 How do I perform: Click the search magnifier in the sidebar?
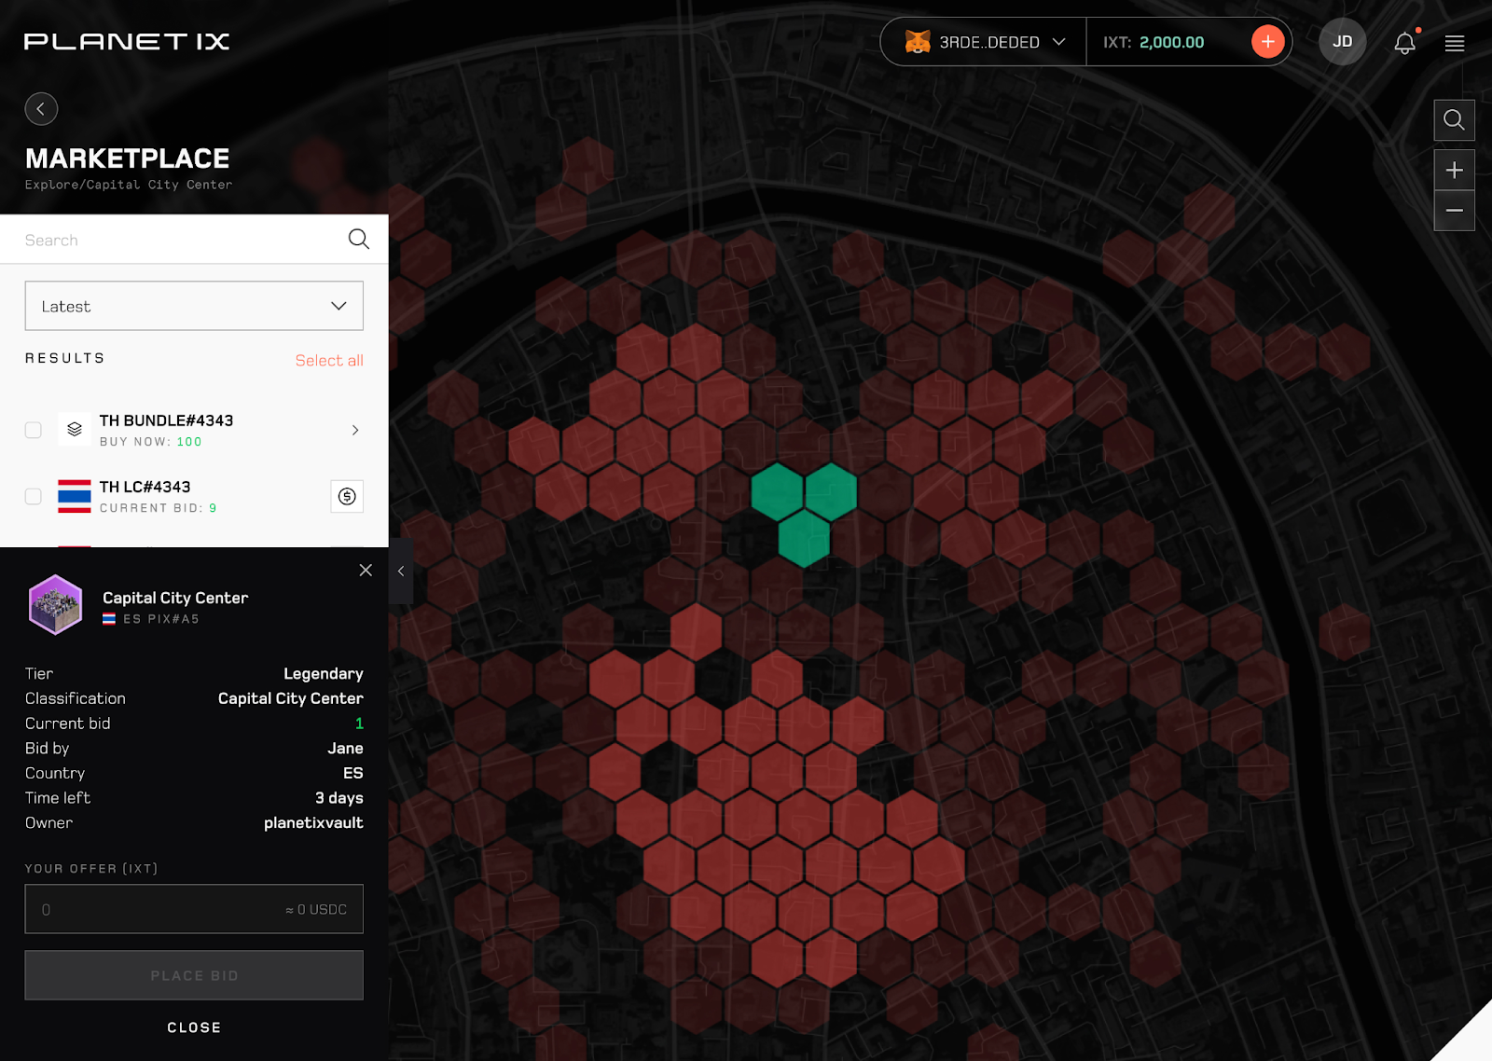click(x=359, y=239)
